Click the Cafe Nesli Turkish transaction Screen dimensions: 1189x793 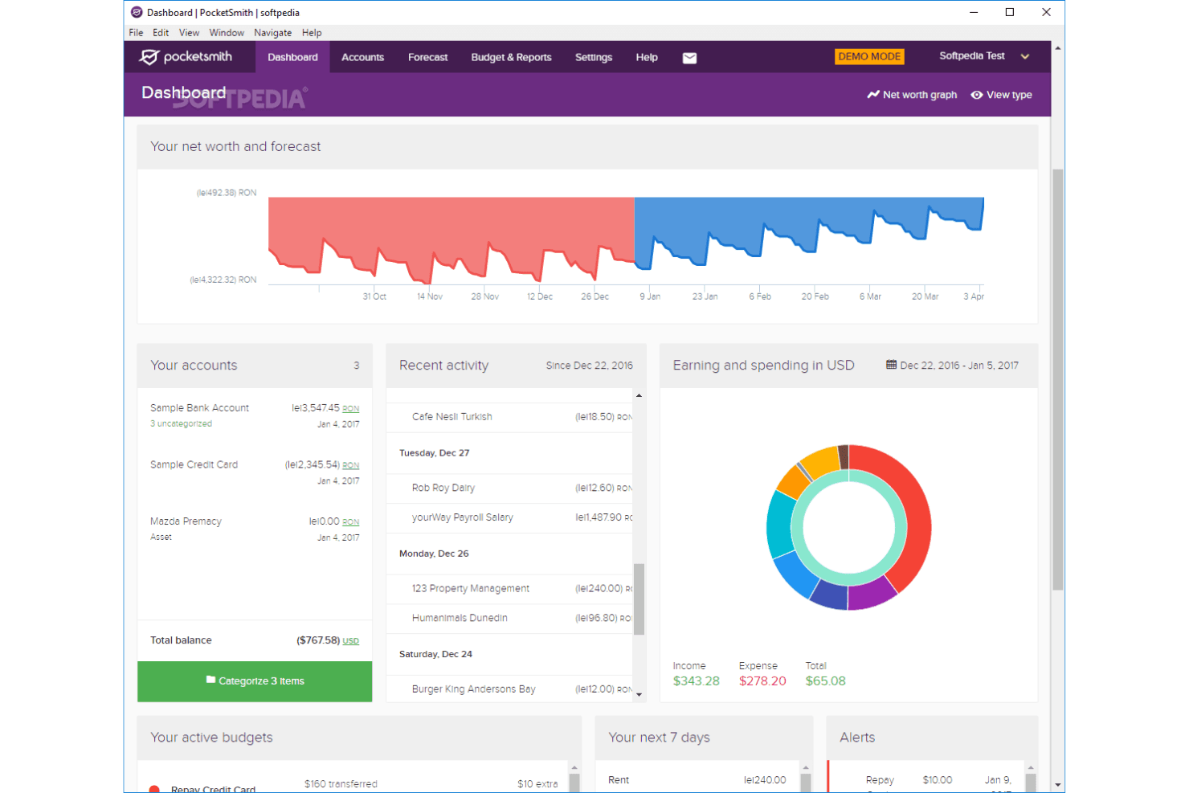pyautogui.click(x=509, y=417)
